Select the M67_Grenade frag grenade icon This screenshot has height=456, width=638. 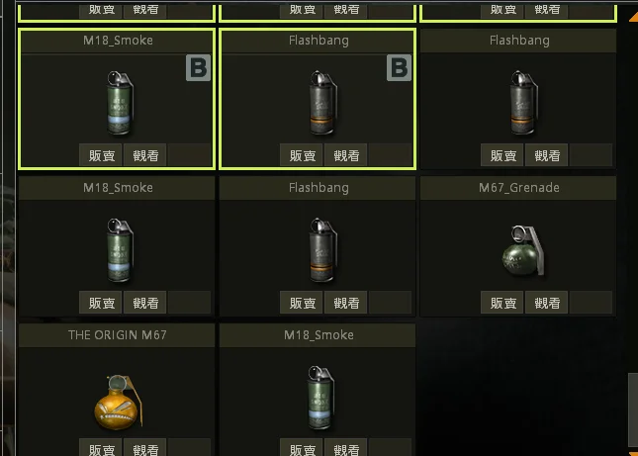click(523, 250)
